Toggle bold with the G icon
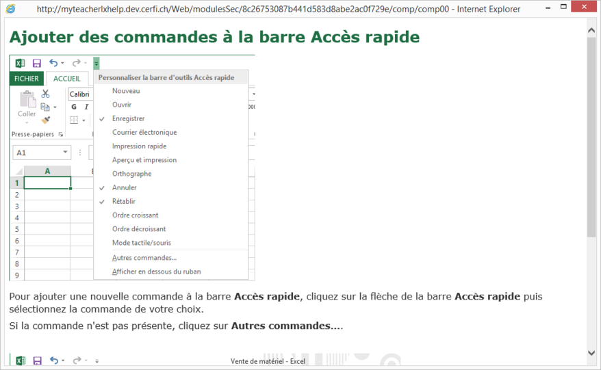601x370 pixels. tap(75, 107)
